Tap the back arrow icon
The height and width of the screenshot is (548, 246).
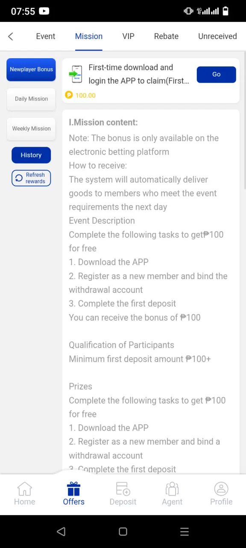click(x=11, y=36)
